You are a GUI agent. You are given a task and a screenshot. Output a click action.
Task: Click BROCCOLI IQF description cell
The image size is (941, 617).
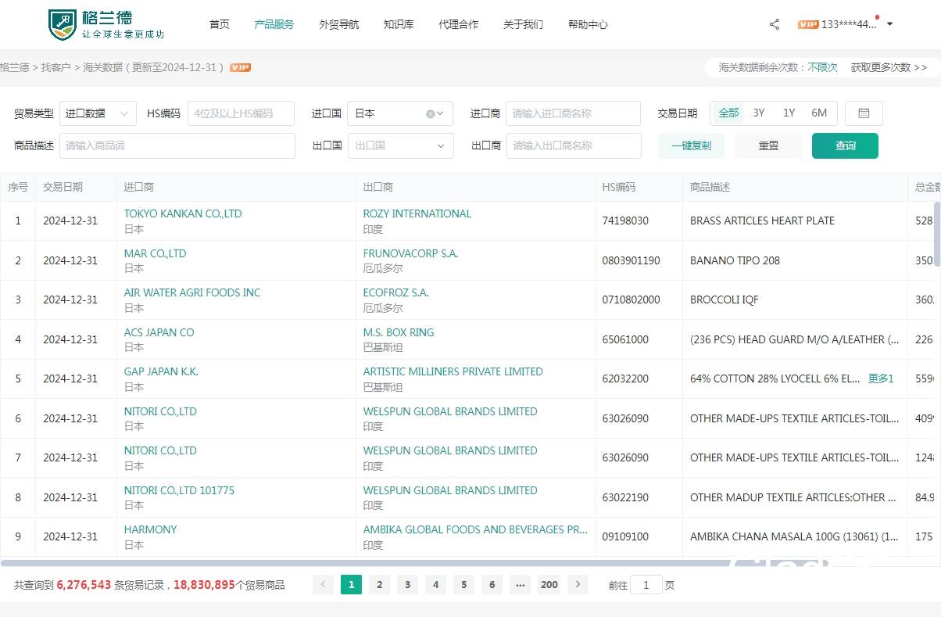795,300
